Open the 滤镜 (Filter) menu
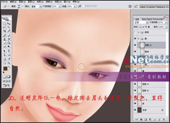The width and height of the screenshot is (170, 123). [49, 2]
